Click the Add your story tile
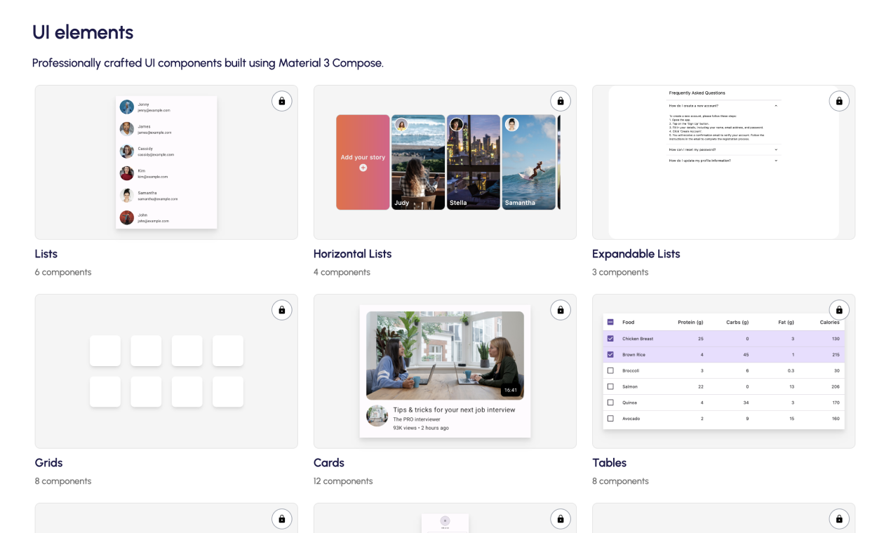This screenshot has width=891, height=533. (x=363, y=162)
